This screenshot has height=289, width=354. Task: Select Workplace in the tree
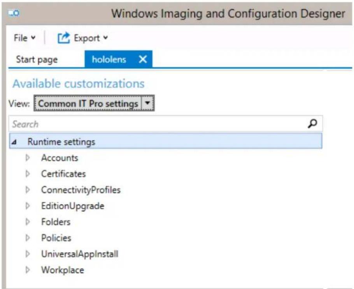coord(63,270)
